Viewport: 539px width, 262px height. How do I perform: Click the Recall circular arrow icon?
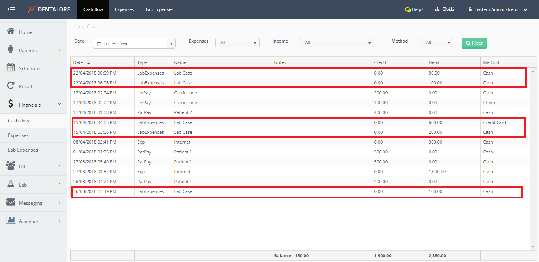(x=11, y=86)
